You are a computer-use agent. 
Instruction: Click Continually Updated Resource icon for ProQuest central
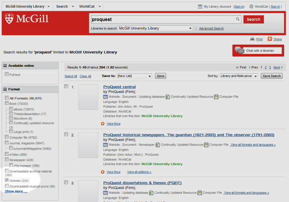pyautogui.click(x=168, y=97)
